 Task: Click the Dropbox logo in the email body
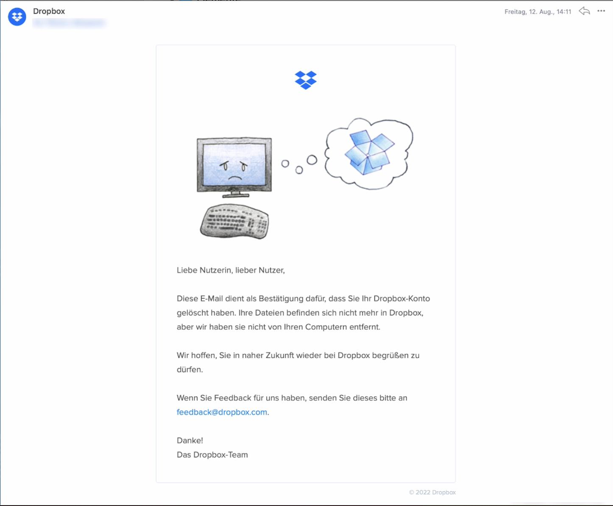306,80
